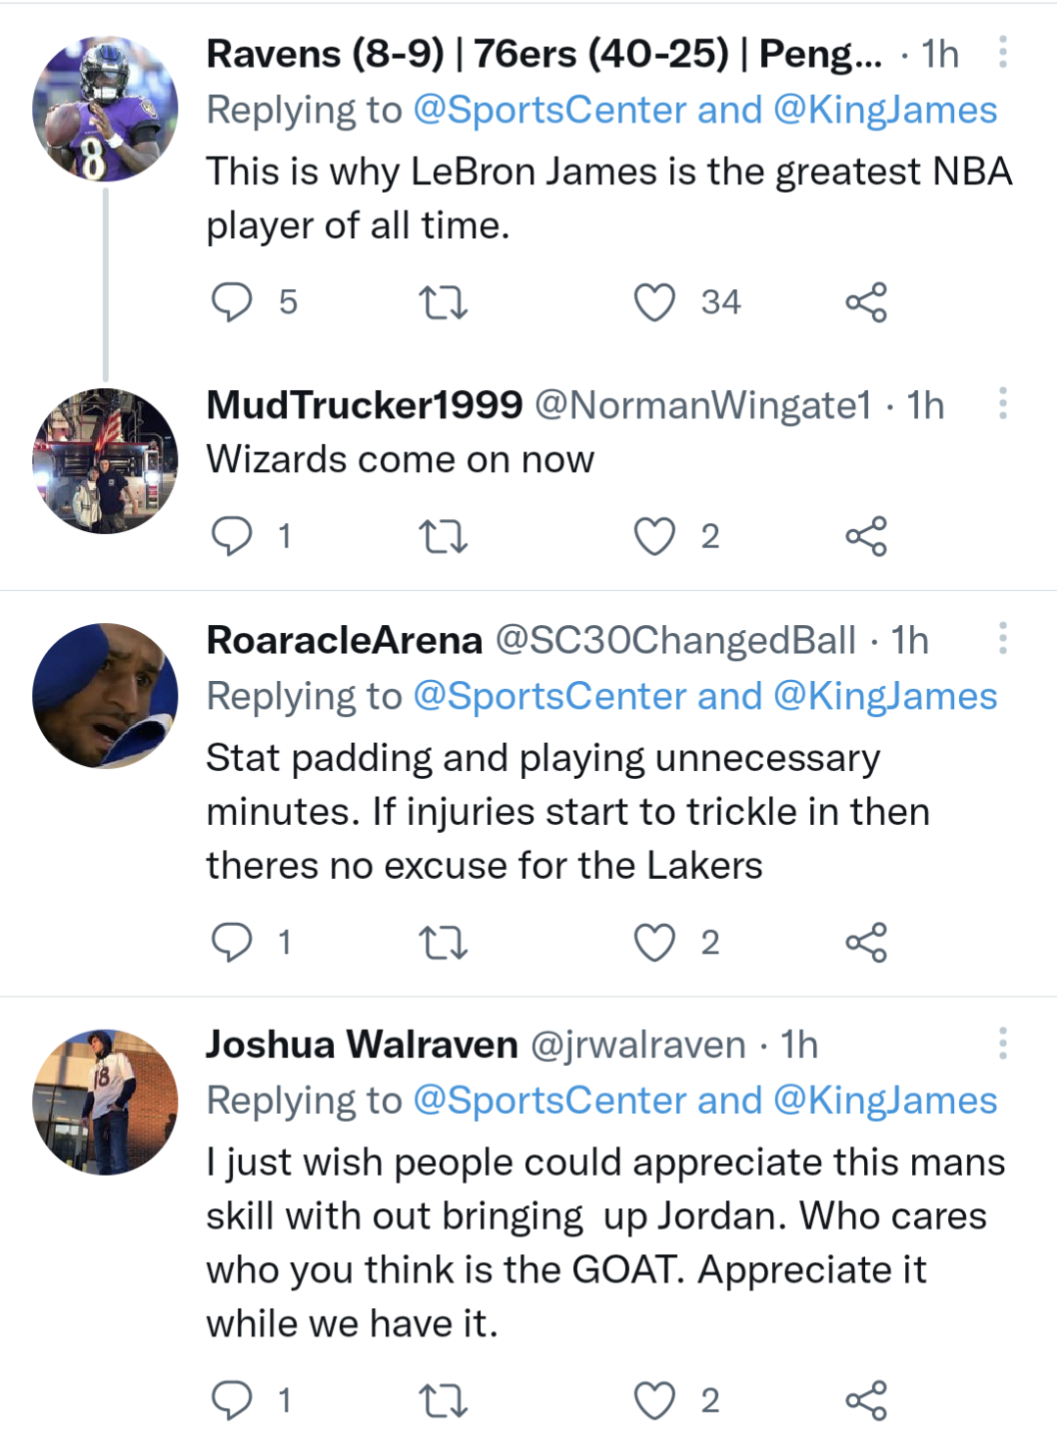The image size is (1057, 1453).
Task: Retweet MudTrucker1999's Wizards tweet
Action: point(443,536)
